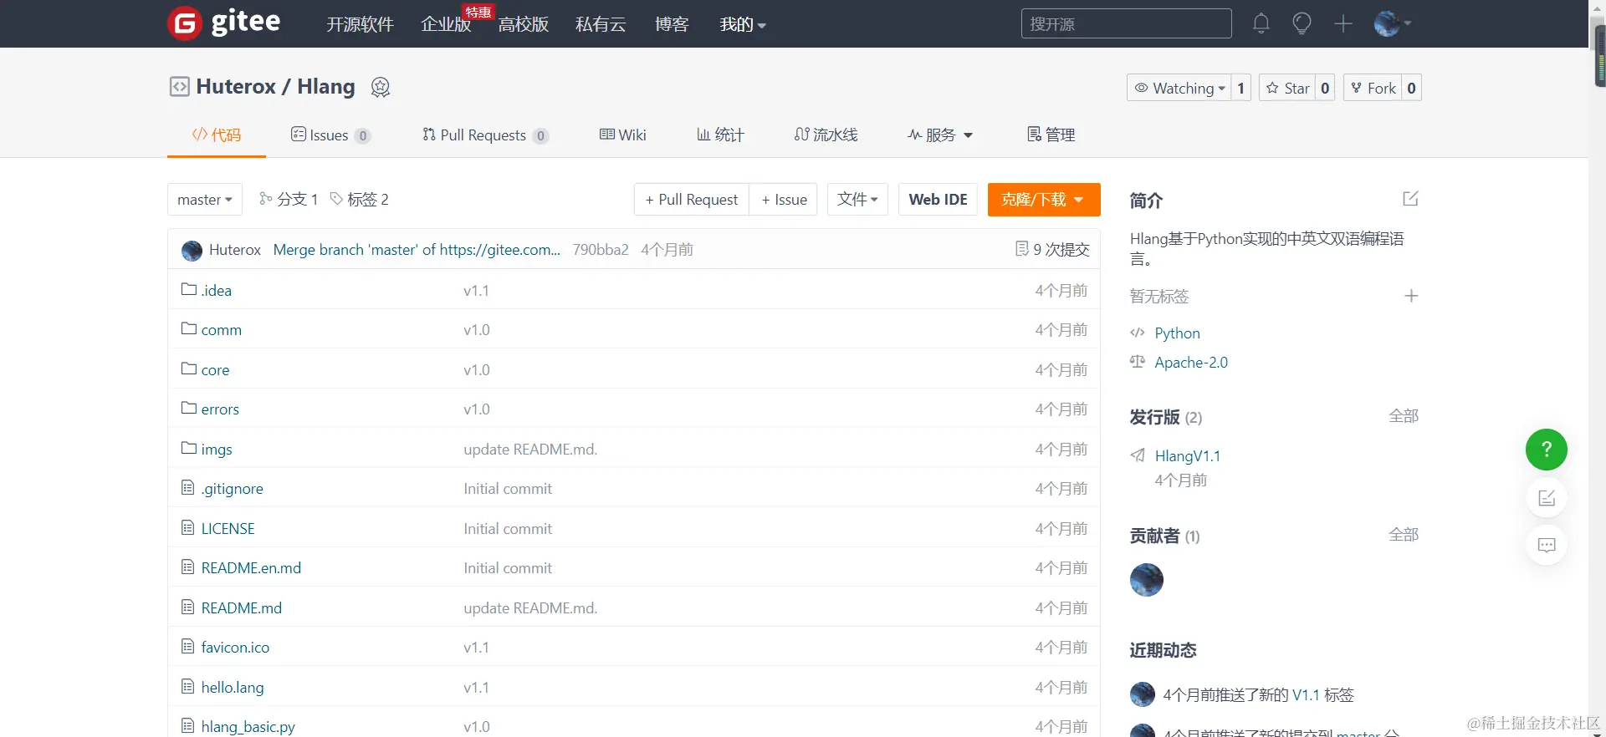Switch to the Pull Requests tab
This screenshot has width=1606, height=737.
coord(485,135)
